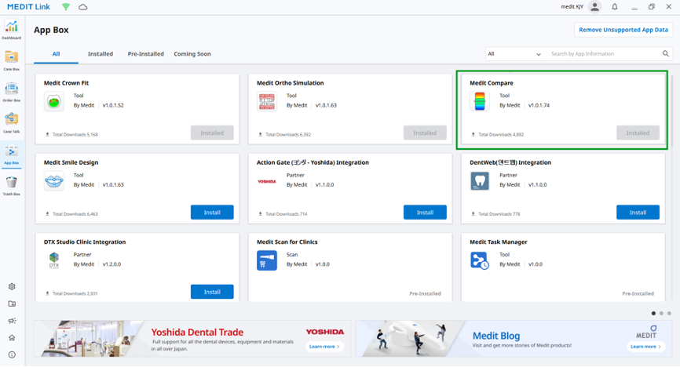Click the v1.0.1.74 version text
The height and width of the screenshot is (367, 680).
coord(539,105)
